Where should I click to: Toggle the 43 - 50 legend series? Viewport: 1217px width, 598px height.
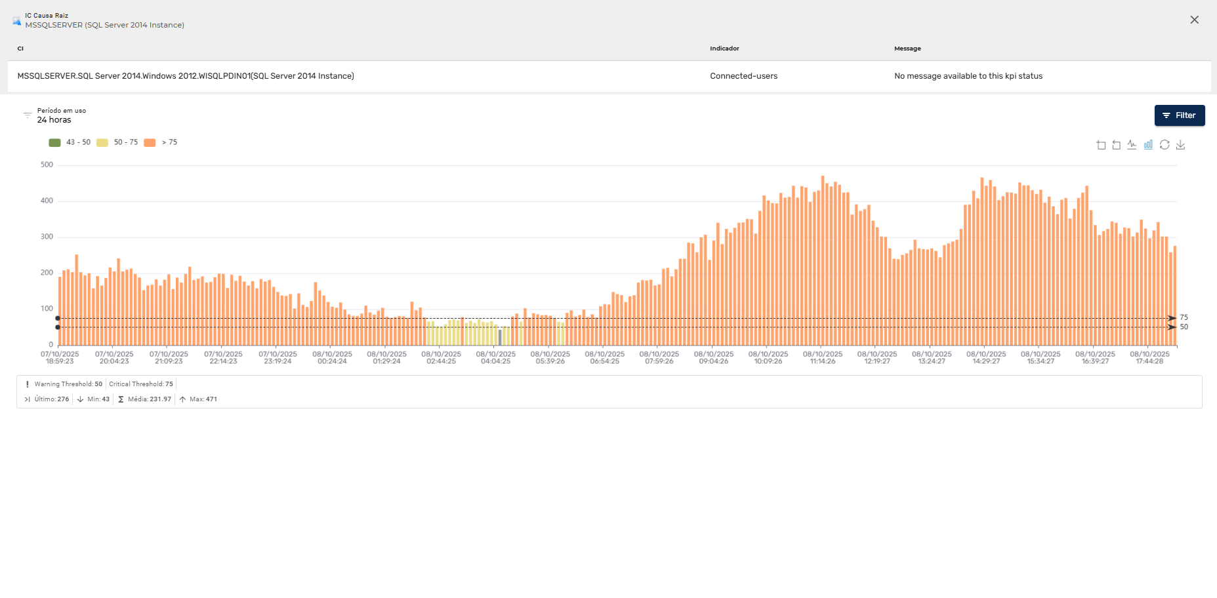pos(70,142)
